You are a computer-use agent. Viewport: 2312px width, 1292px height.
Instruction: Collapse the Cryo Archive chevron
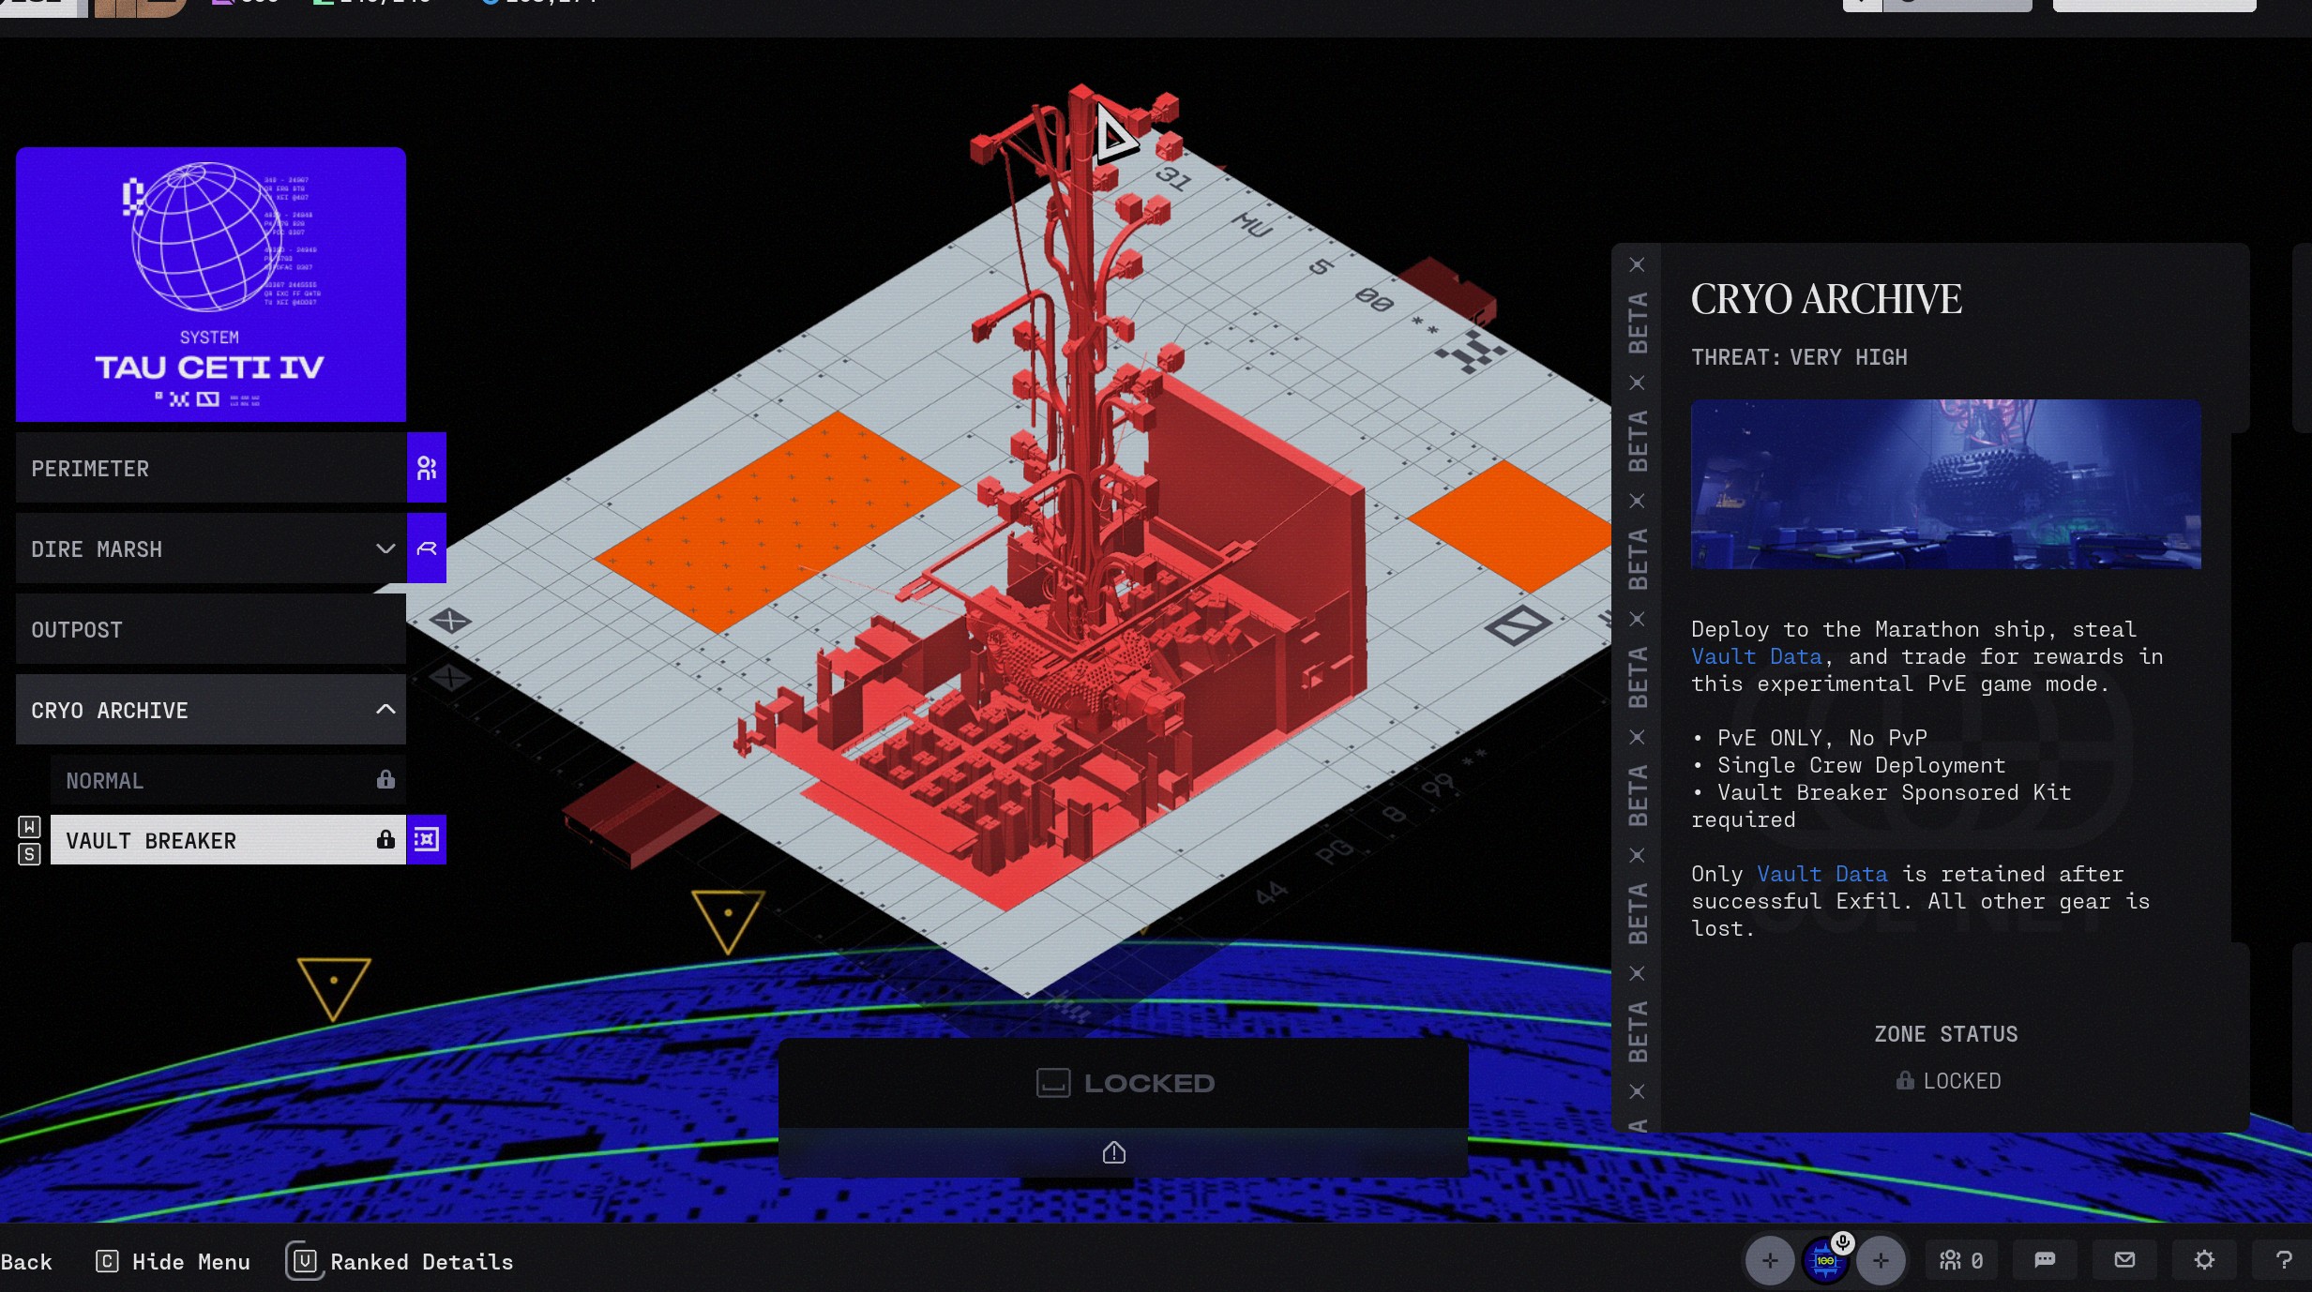(385, 709)
